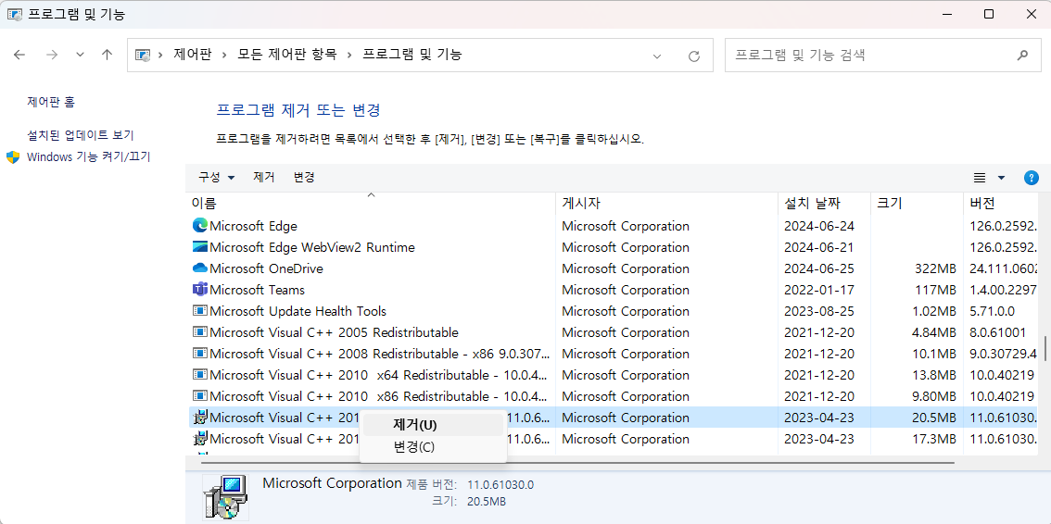The height and width of the screenshot is (524, 1051).
Task: Expand the view options dropdown arrow
Action: pos(1001,178)
